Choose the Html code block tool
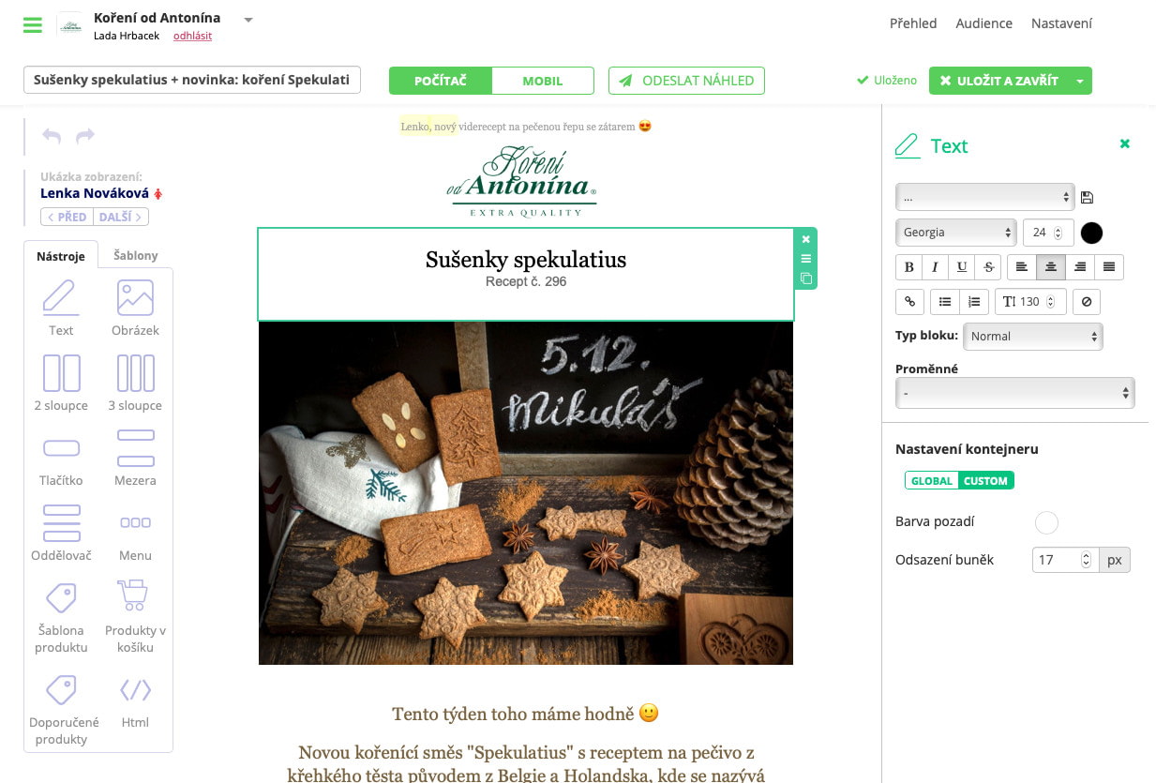This screenshot has height=783, width=1156. (135, 701)
